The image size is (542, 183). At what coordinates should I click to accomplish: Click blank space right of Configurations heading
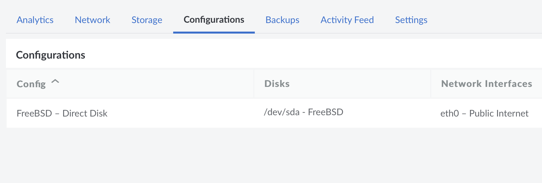[x=297, y=54]
